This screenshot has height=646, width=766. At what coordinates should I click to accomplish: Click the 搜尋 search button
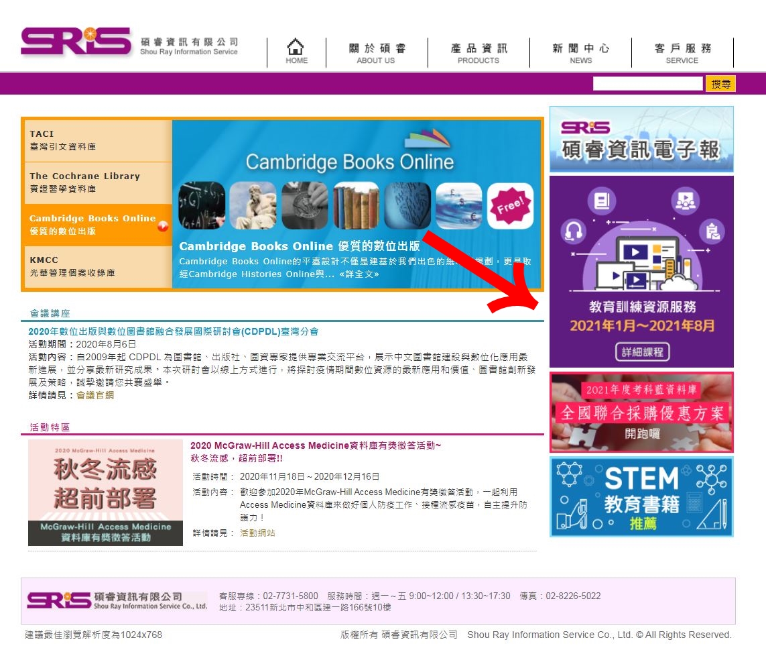tap(721, 84)
